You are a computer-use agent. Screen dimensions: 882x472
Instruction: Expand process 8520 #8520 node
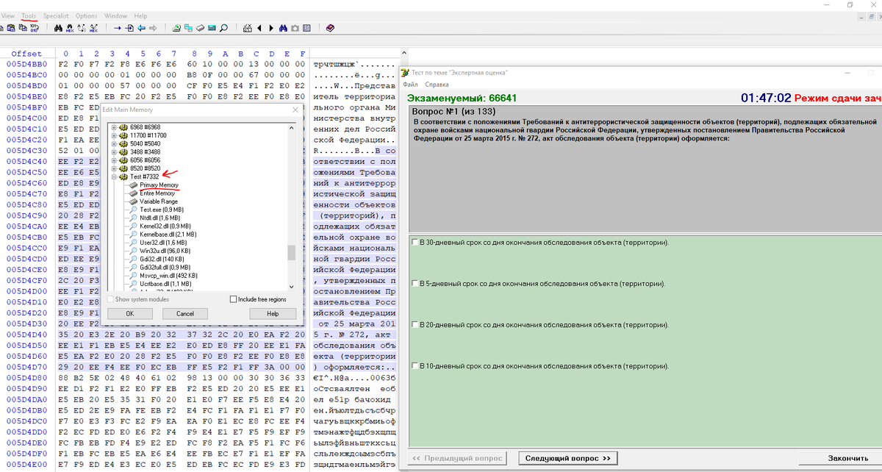tap(115, 168)
